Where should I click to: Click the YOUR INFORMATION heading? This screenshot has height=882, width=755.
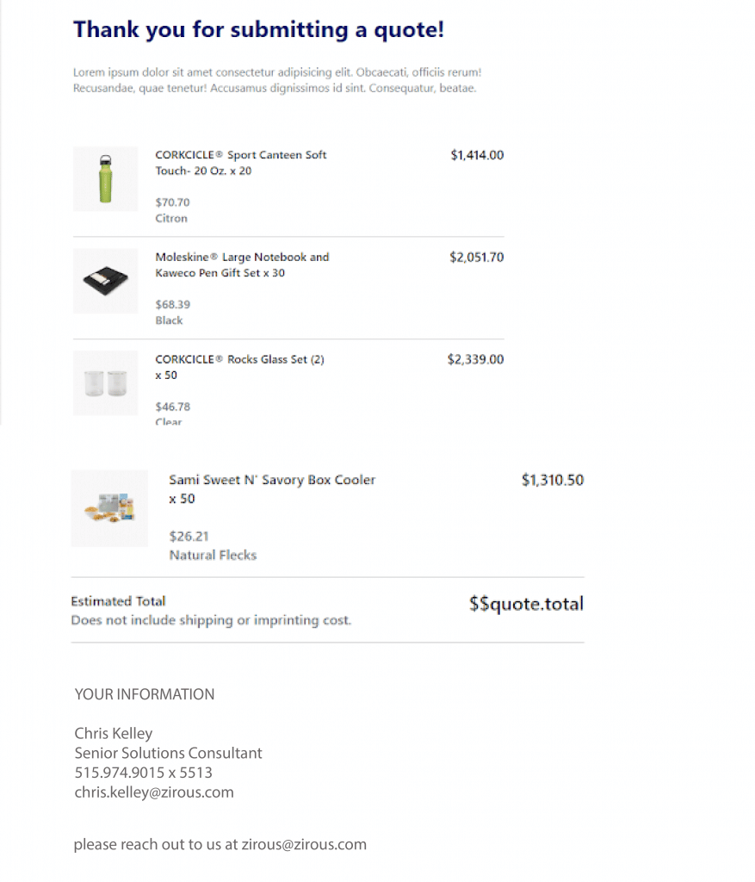click(145, 694)
